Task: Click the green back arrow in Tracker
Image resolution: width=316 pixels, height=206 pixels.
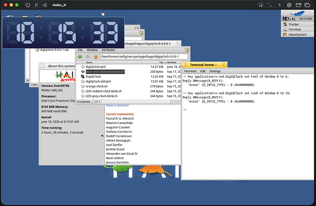Action: point(80,56)
